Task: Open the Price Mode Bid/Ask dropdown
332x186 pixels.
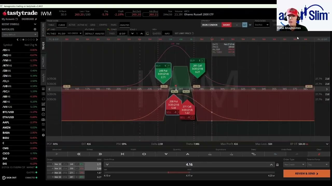Action: click(x=261, y=25)
